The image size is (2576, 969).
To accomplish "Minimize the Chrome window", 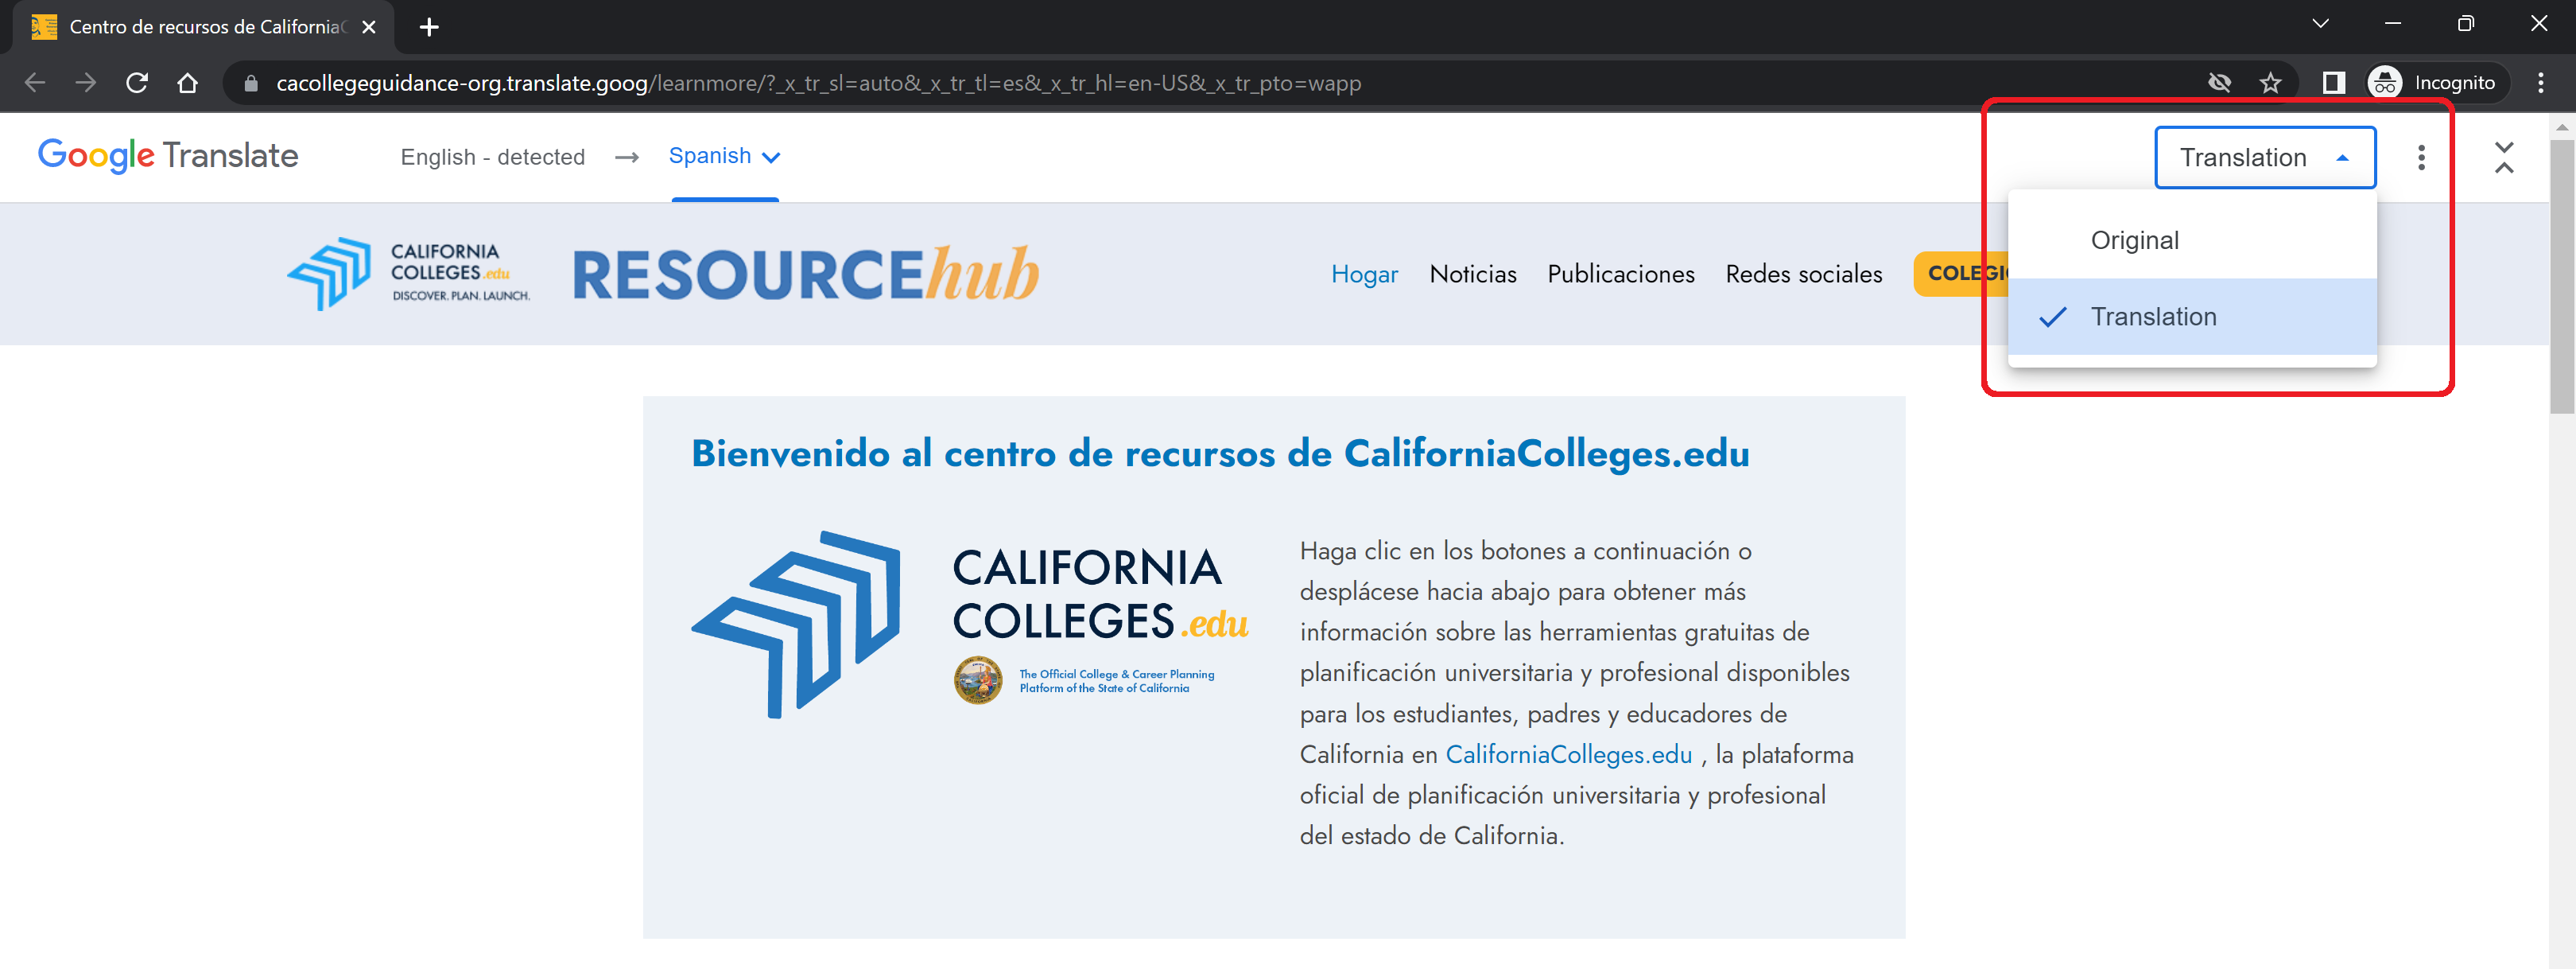I will (2393, 24).
